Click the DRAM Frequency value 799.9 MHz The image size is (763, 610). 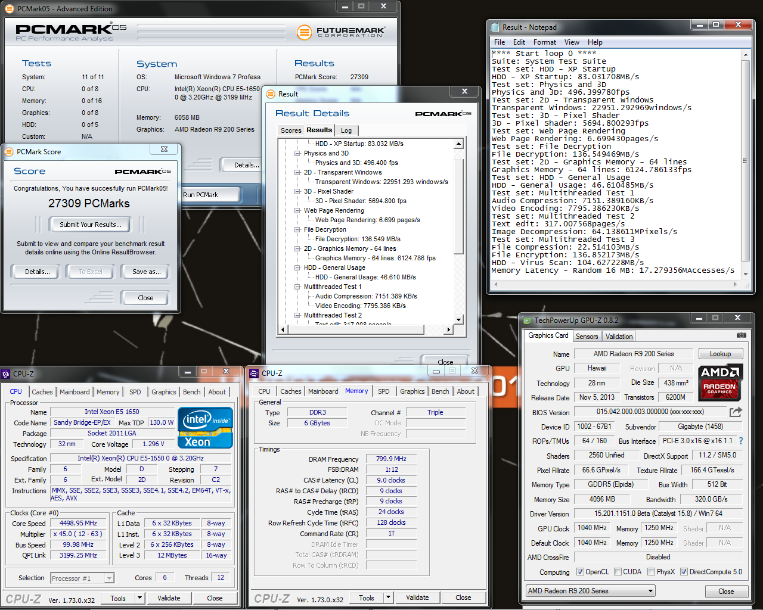tap(391, 459)
